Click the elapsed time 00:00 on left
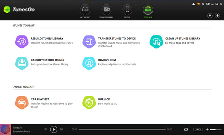Viewport: 224px width, 135px height. tap(74, 130)
